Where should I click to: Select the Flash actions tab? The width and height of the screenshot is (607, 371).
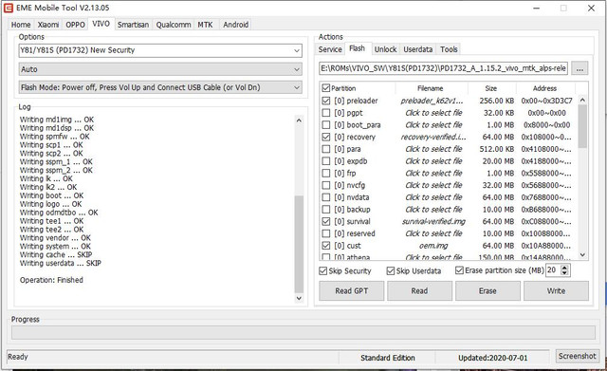pos(357,48)
